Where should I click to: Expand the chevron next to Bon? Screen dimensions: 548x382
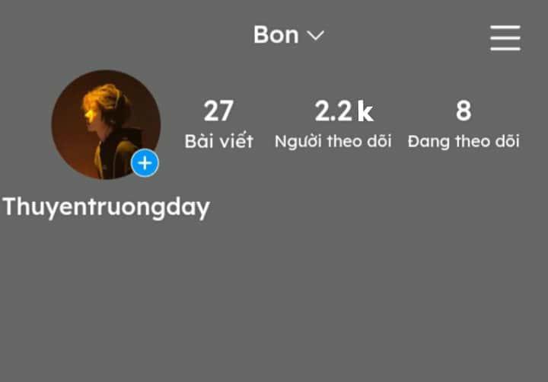click(x=315, y=35)
